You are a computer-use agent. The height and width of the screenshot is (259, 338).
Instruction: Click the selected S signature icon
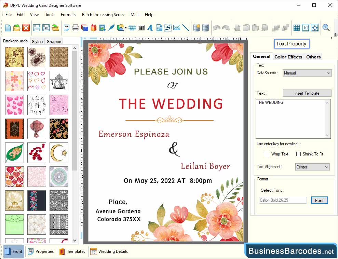[x=168, y=28]
